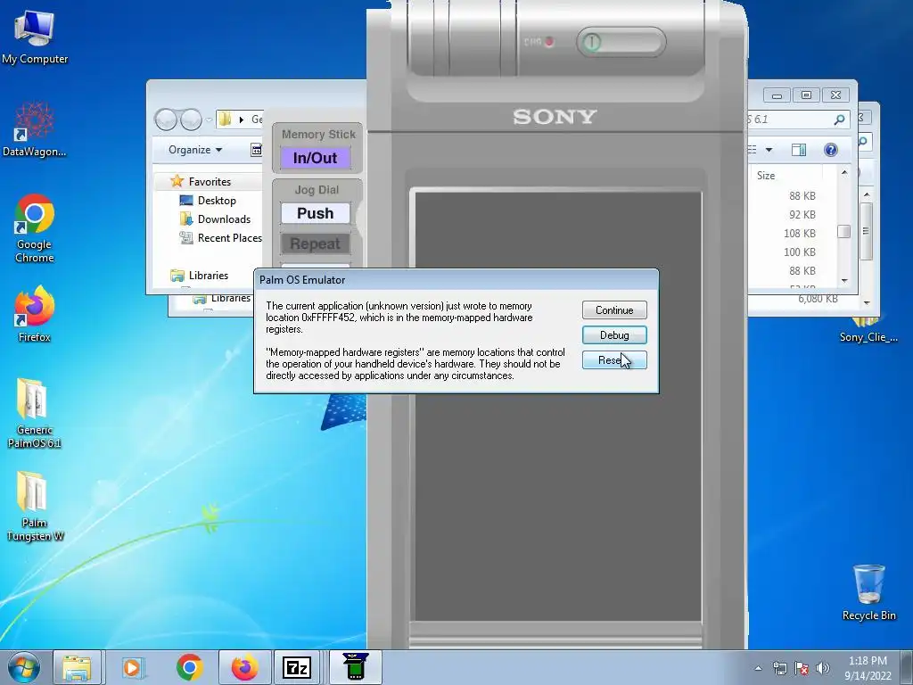Viewport: 913px width, 685px height.
Task: Click the Jog Dial Repeat button
Action: [x=315, y=243]
